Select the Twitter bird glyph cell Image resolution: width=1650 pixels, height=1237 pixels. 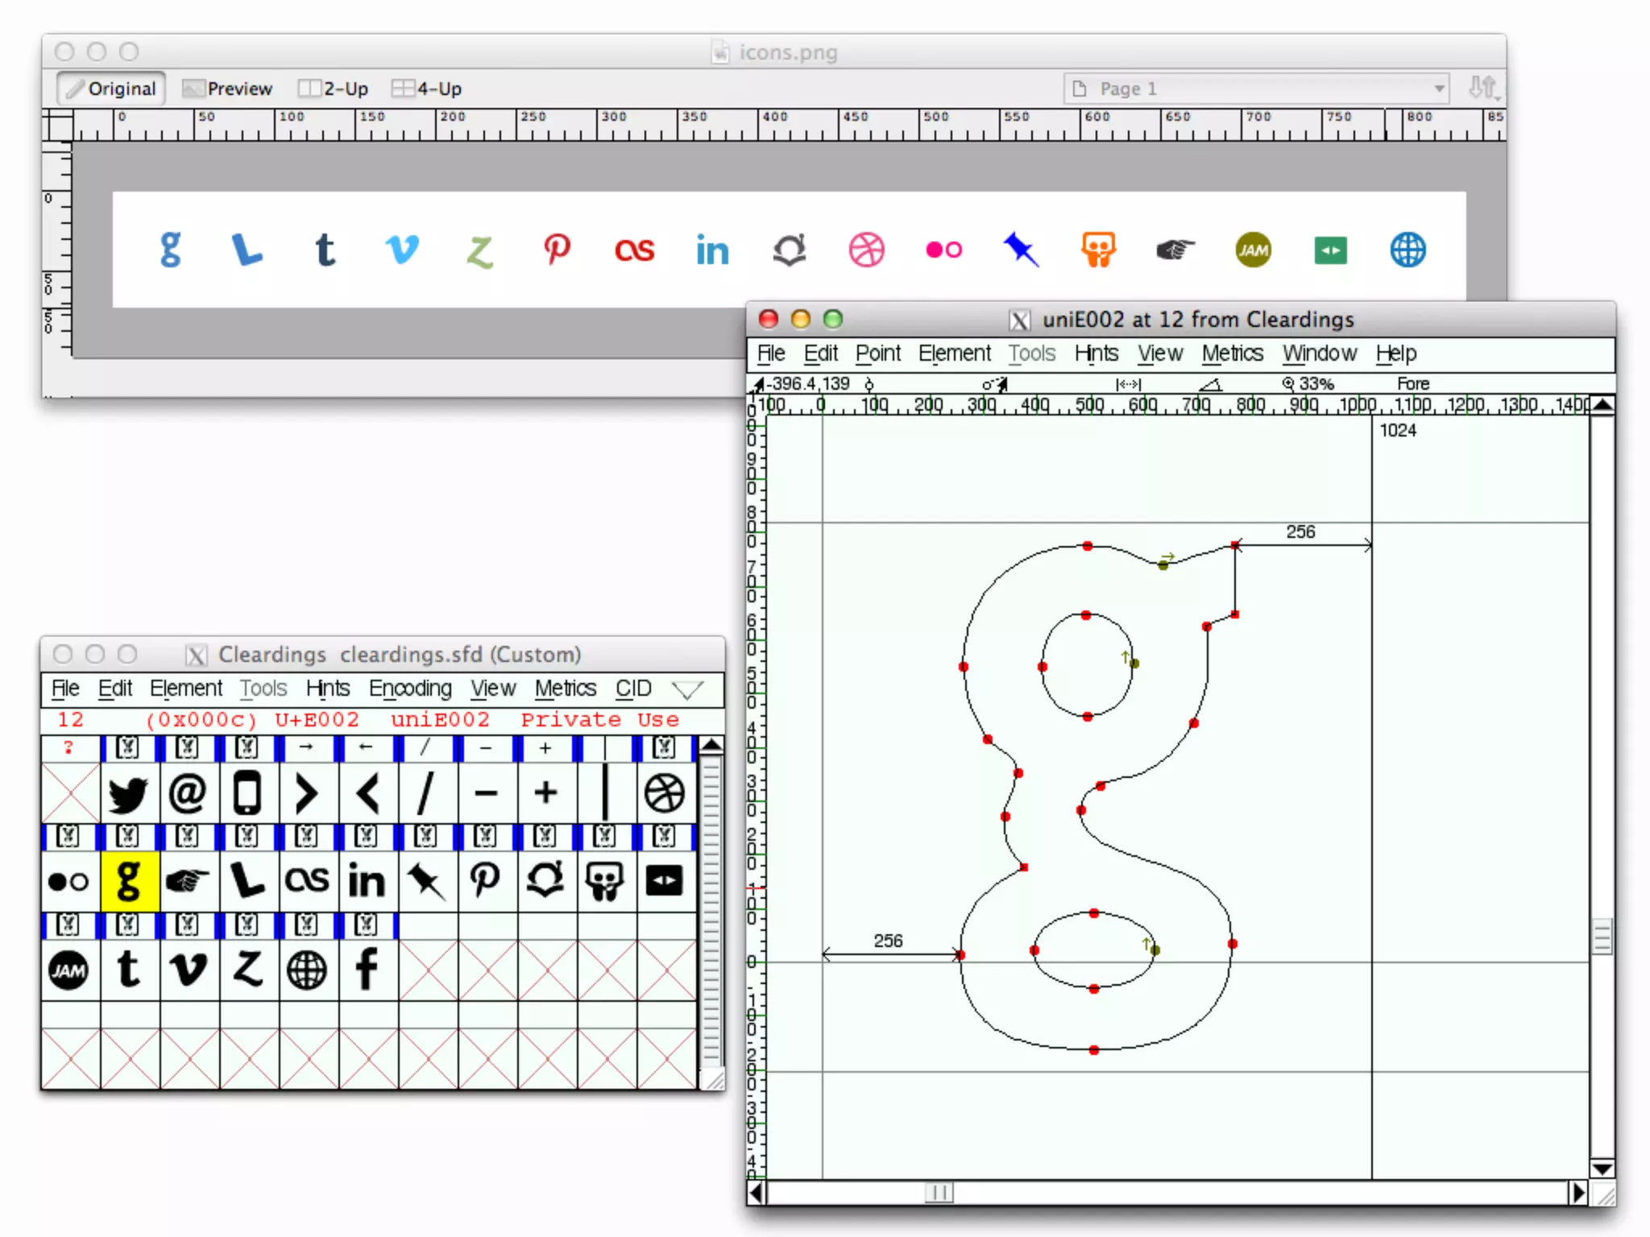(128, 793)
